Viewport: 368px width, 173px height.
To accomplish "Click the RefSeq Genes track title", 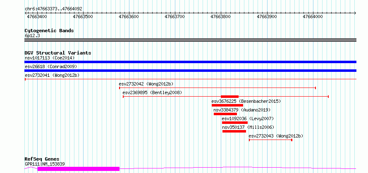I will coord(42,159).
